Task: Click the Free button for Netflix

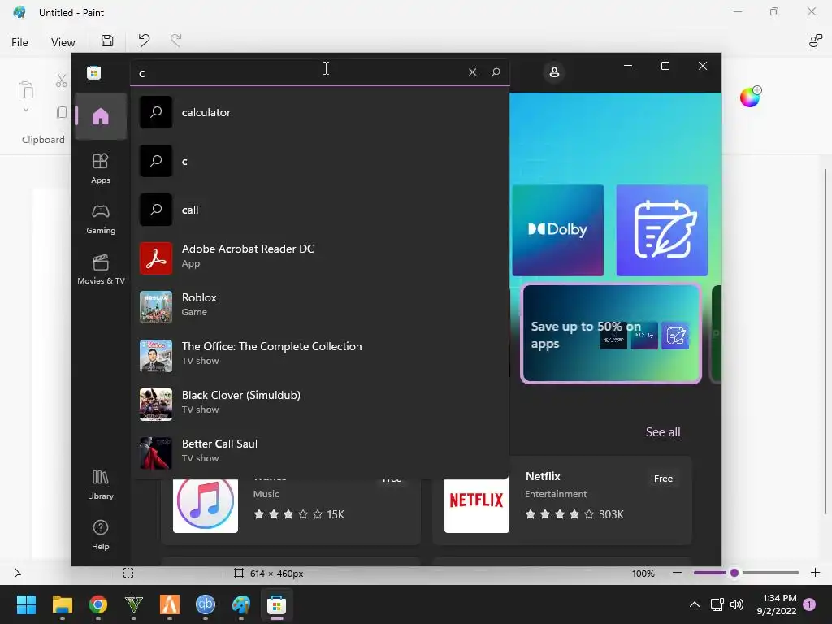Action: (x=663, y=479)
